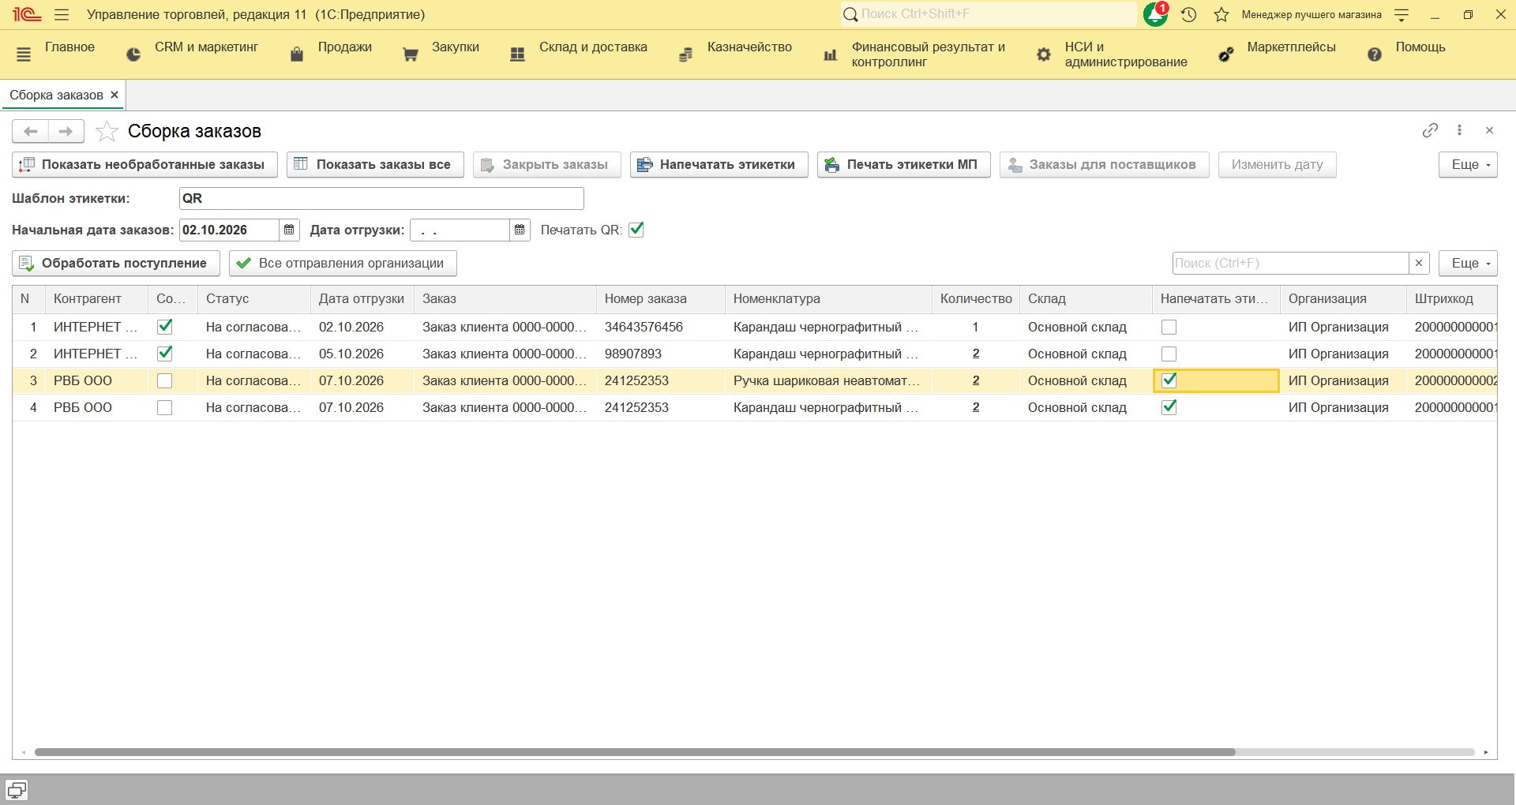Open the functions hamburger menu in title bar
This screenshot has height=805, width=1516.
click(x=62, y=14)
